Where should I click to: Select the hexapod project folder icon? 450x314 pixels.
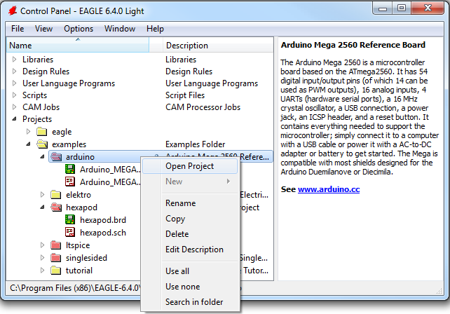point(56,207)
